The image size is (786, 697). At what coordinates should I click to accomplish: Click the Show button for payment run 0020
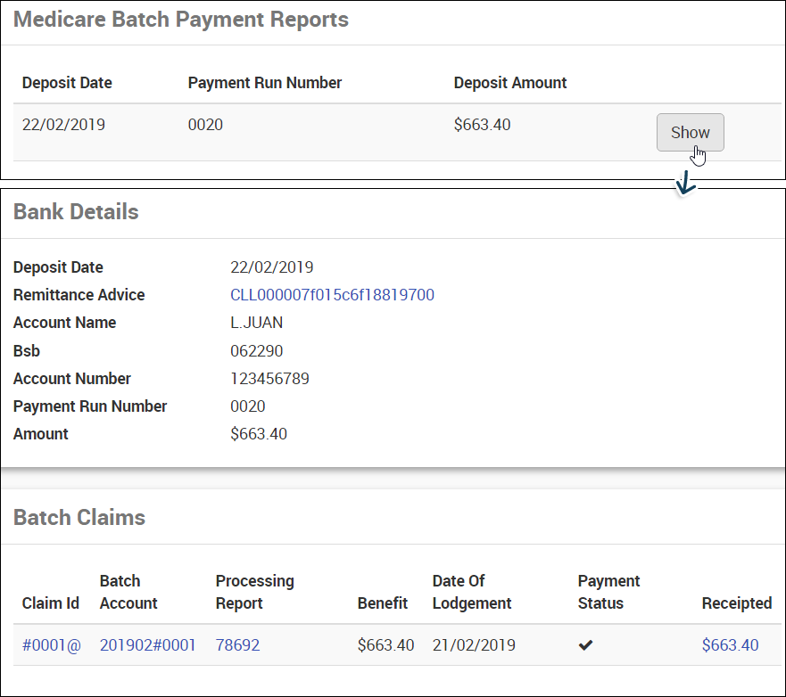[x=690, y=132]
